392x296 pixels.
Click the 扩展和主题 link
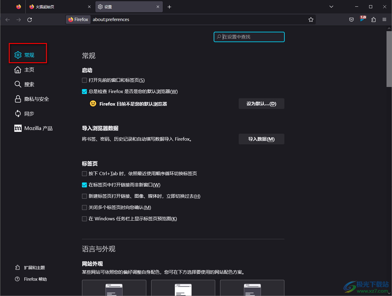30,268
